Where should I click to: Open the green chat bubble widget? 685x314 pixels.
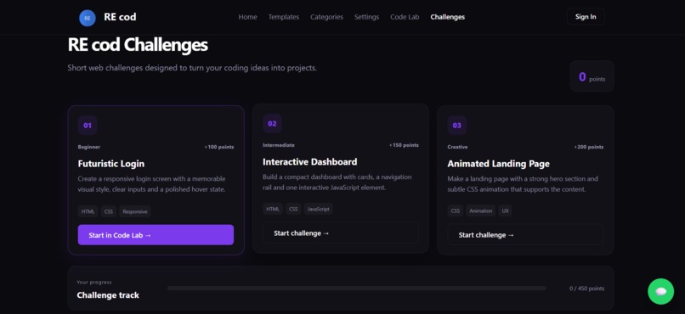[660, 291]
